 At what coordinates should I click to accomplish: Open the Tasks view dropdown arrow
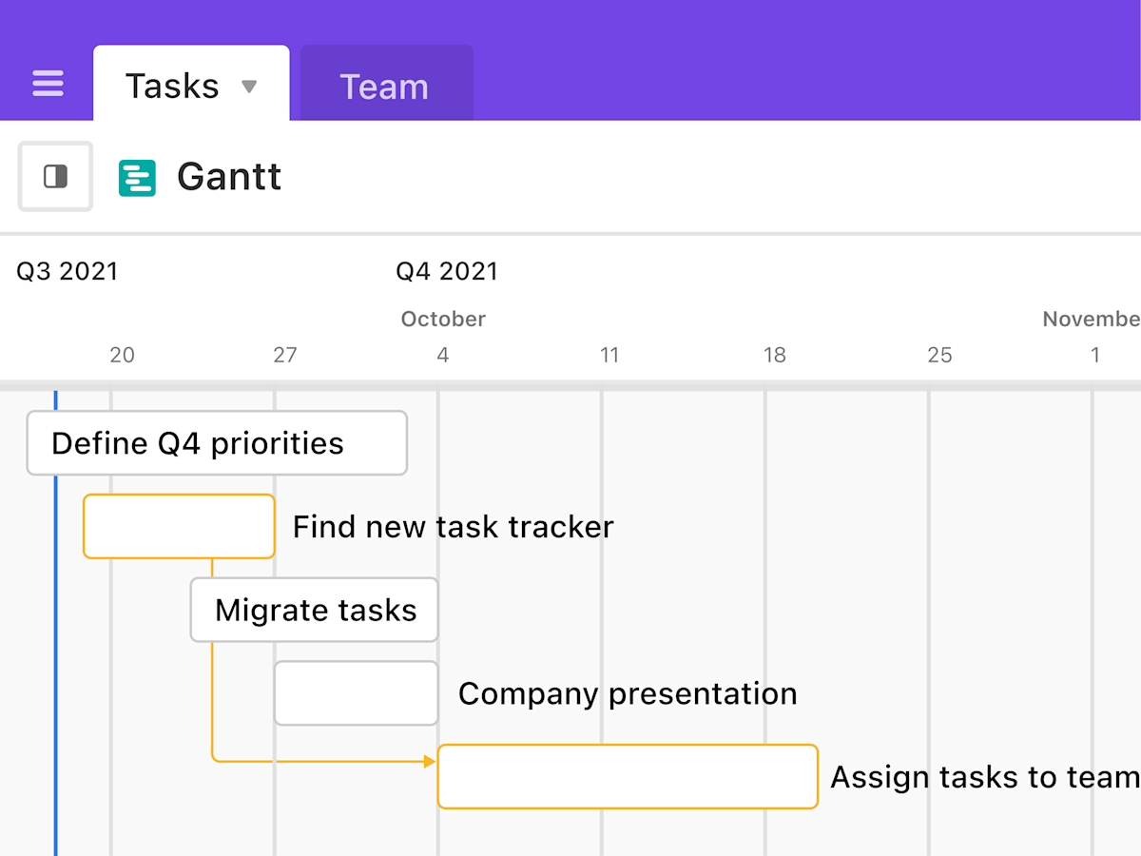click(x=249, y=86)
